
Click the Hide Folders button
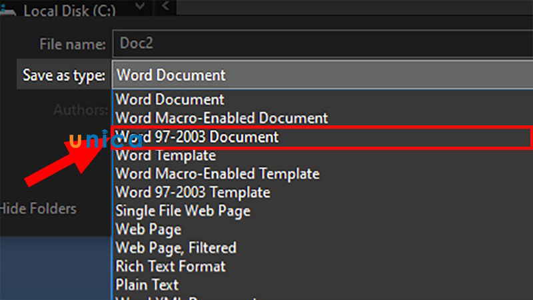(38, 209)
